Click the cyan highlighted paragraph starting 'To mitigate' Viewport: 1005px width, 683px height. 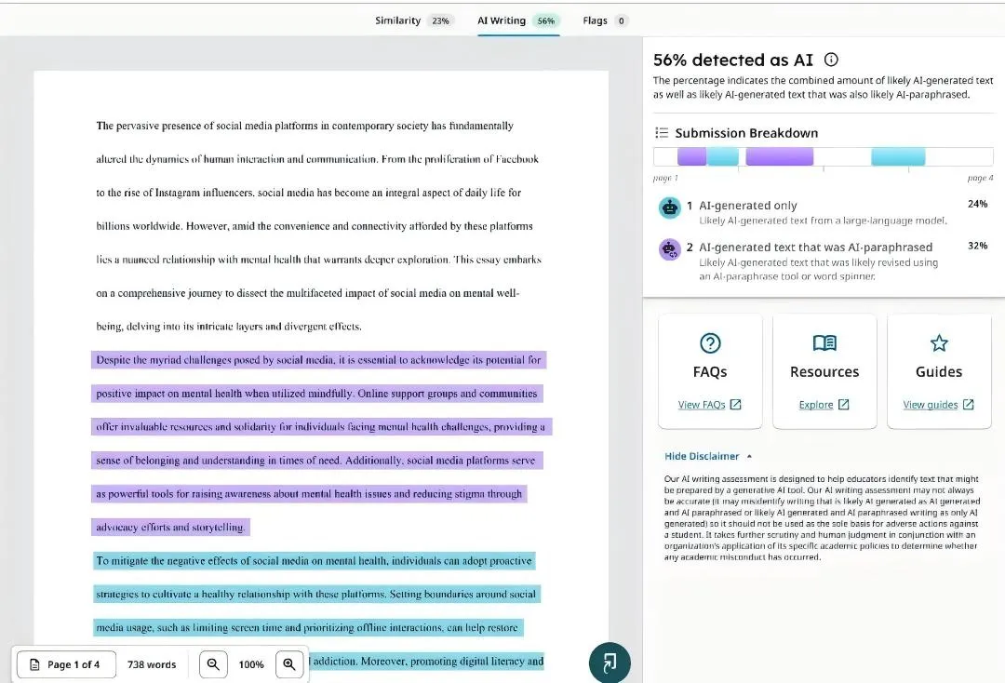point(317,610)
